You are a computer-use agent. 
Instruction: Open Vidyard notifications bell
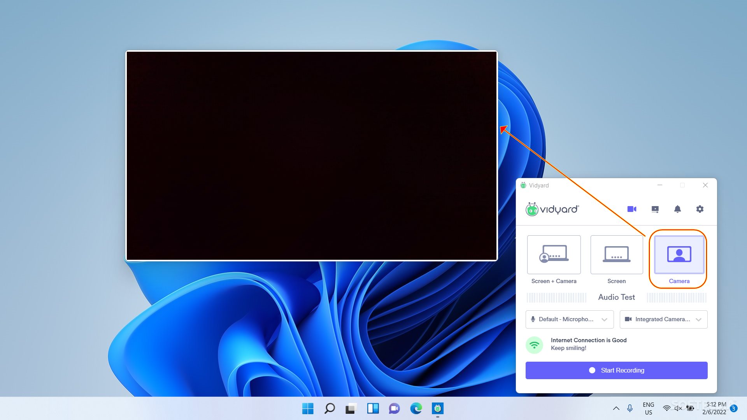pyautogui.click(x=677, y=209)
